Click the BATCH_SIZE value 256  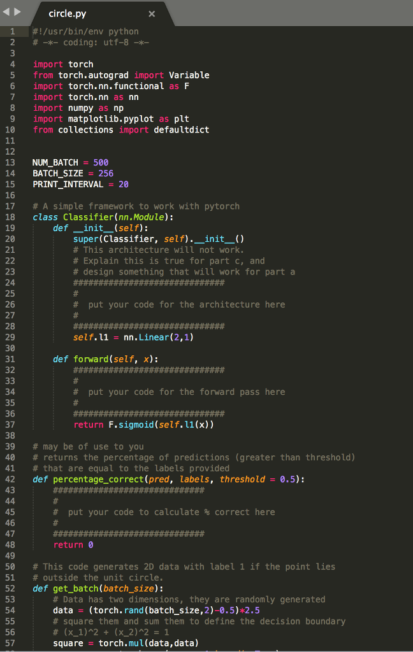pos(106,173)
